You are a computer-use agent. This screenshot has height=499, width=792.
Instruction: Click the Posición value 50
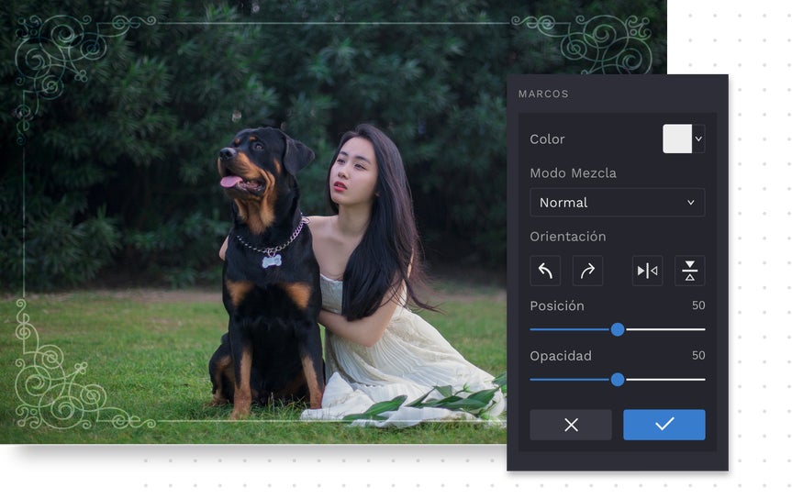click(x=697, y=305)
